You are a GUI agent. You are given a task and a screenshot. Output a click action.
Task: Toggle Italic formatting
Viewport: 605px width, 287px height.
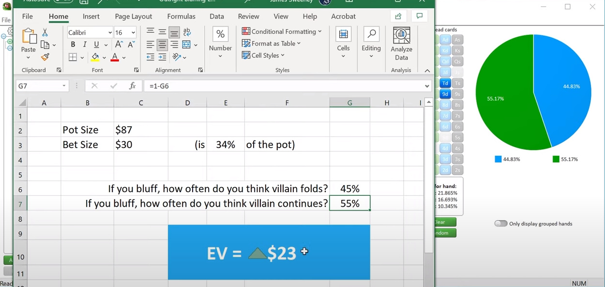tap(85, 45)
